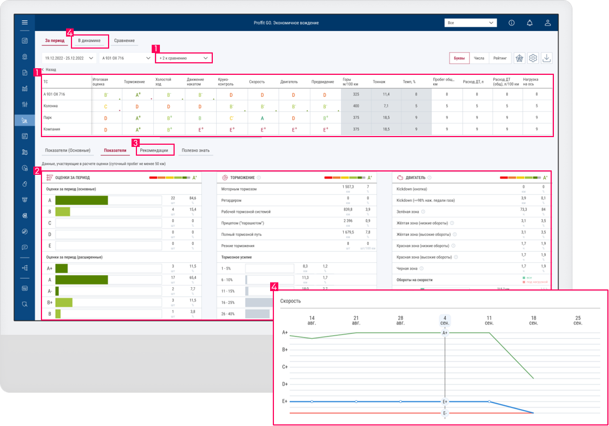Switch display mode to Рейтинг
Viewport: 609px width, 426px height.
click(500, 58)
